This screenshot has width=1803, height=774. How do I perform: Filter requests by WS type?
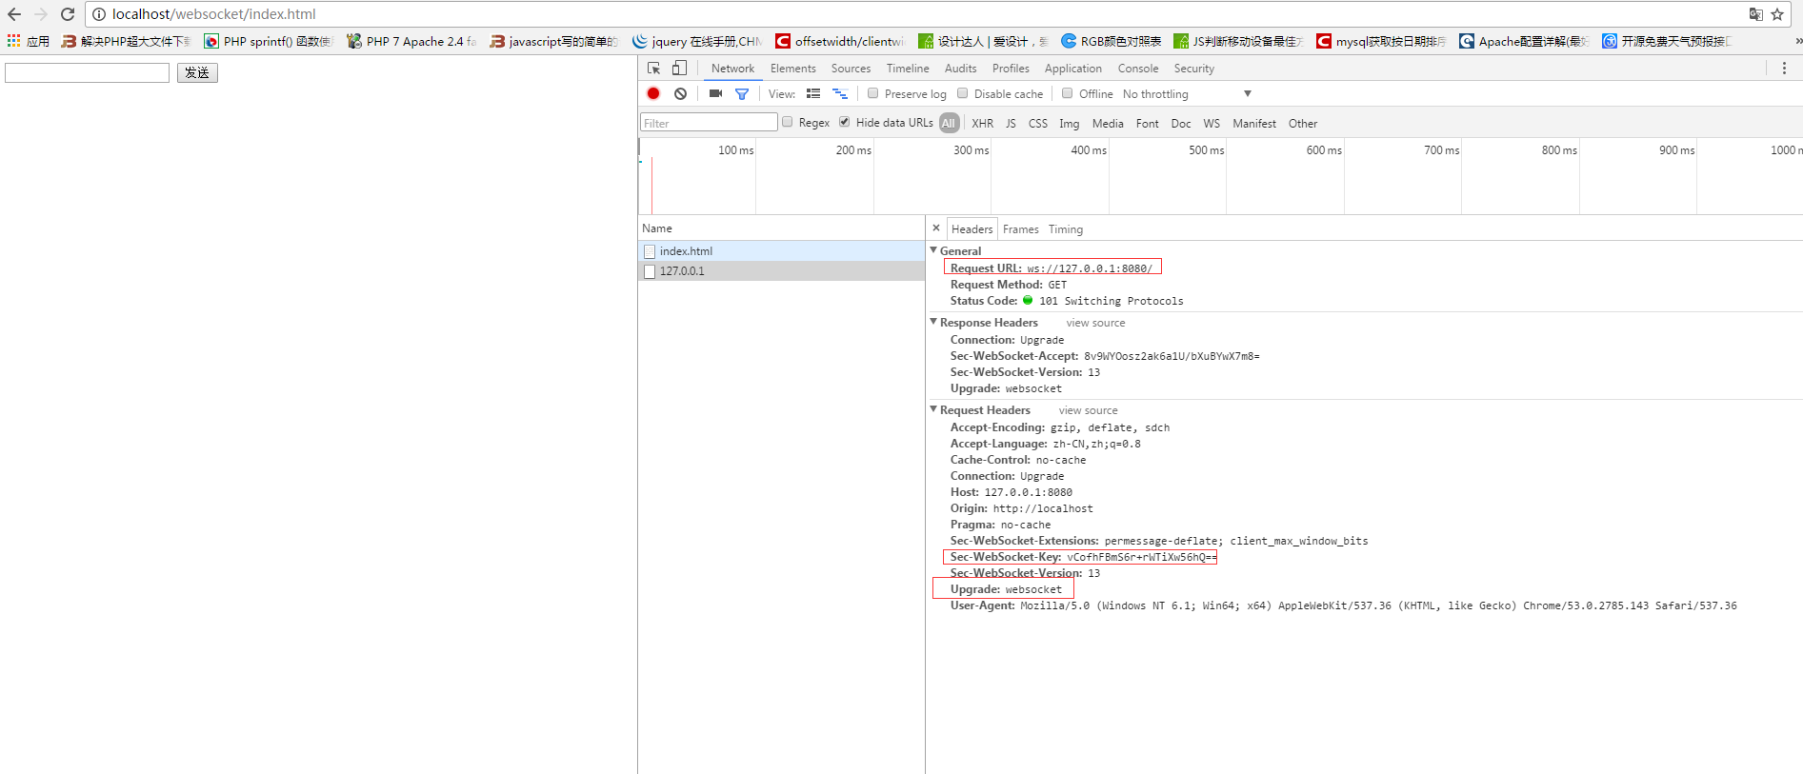[x=1212, y=124]
